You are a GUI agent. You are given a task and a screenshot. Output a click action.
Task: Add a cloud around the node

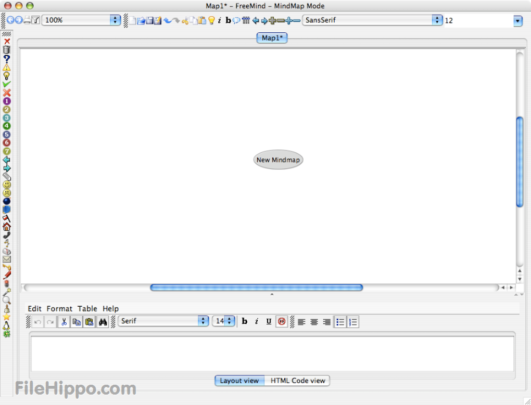click(236, 20)
